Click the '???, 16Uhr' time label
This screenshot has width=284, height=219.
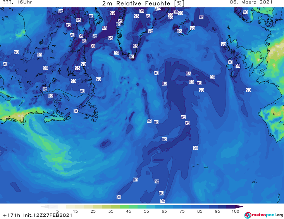point(17,2)
